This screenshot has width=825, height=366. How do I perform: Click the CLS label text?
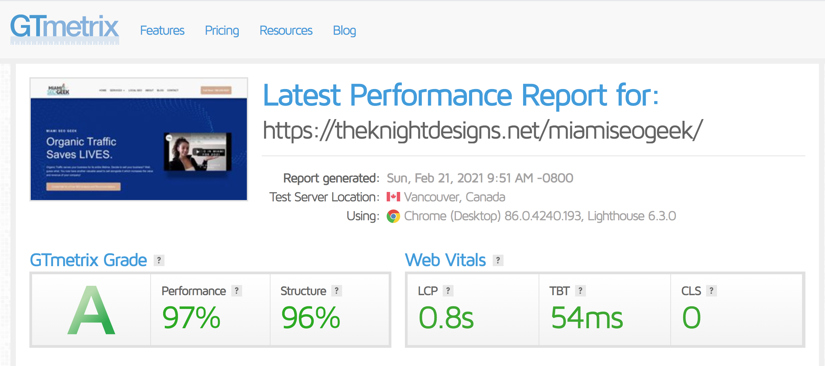coord(691,291)
